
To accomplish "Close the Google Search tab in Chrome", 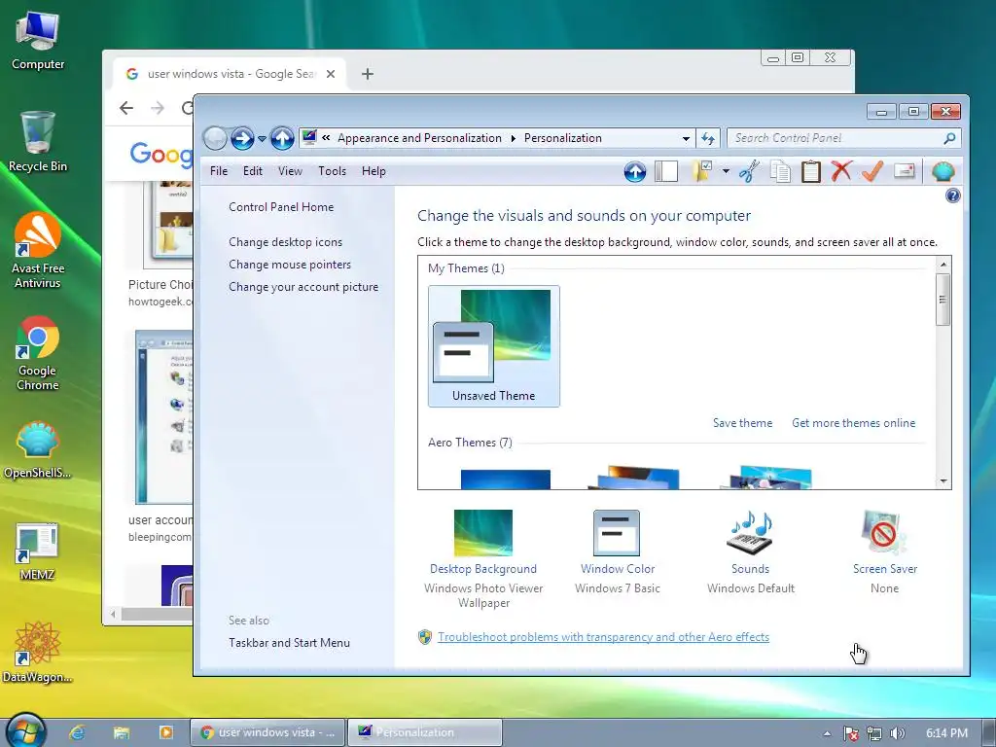I will coord(331,74).
